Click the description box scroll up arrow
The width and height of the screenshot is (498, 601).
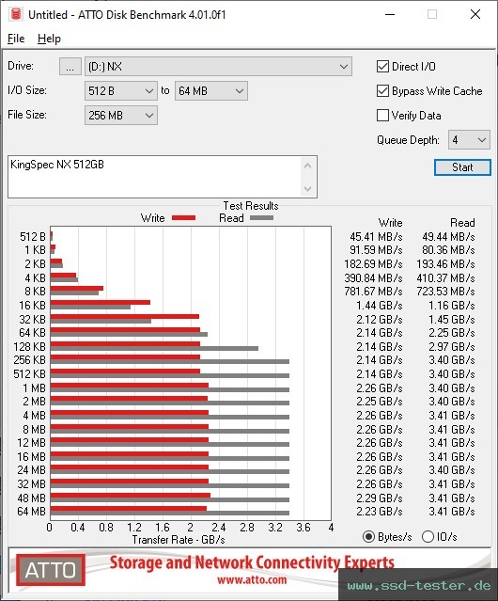(x=308, y=166)
